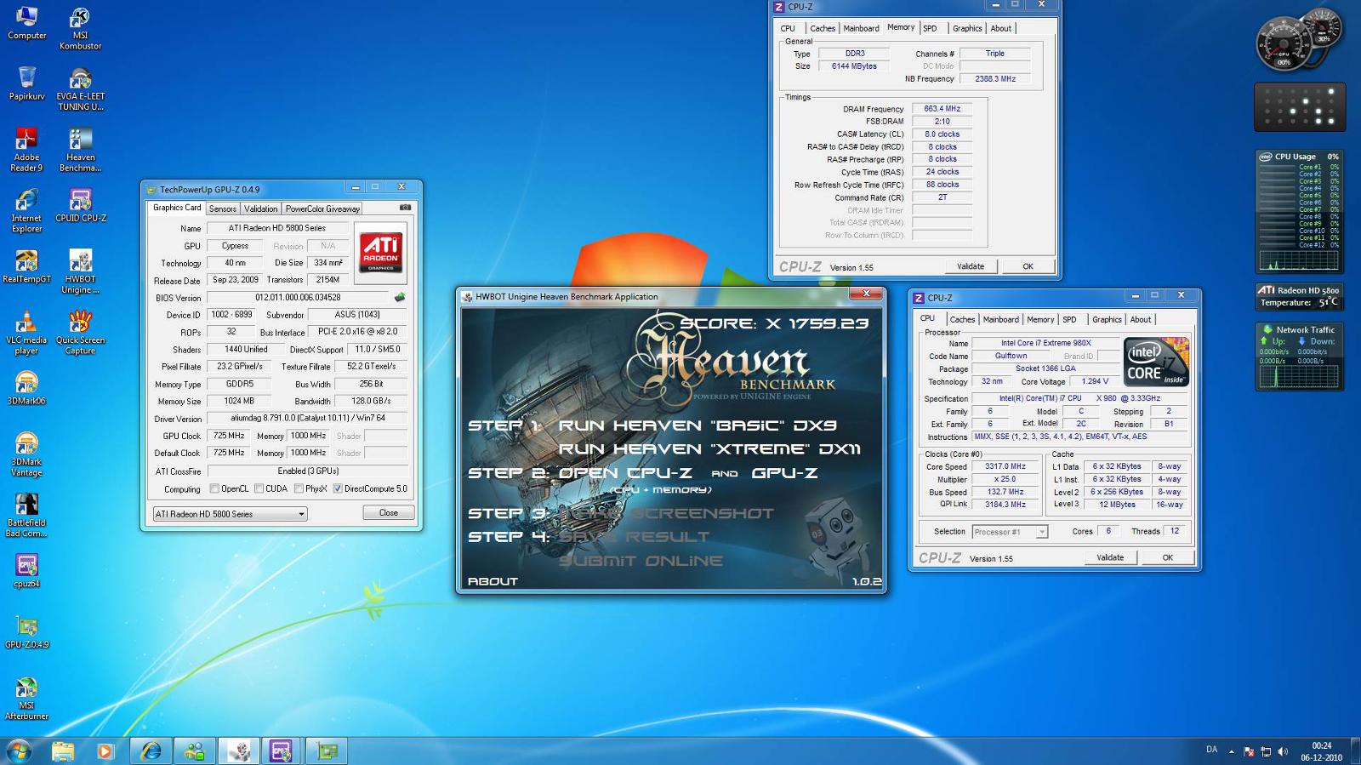Click the CPU Usage gadget
This screenshot has height=765, width=1361.
tap(1299, 211)
